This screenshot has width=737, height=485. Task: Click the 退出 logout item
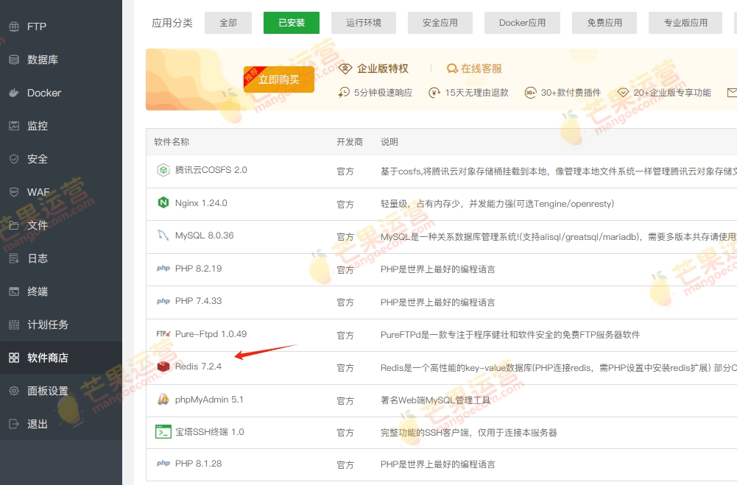coord(37,424)
